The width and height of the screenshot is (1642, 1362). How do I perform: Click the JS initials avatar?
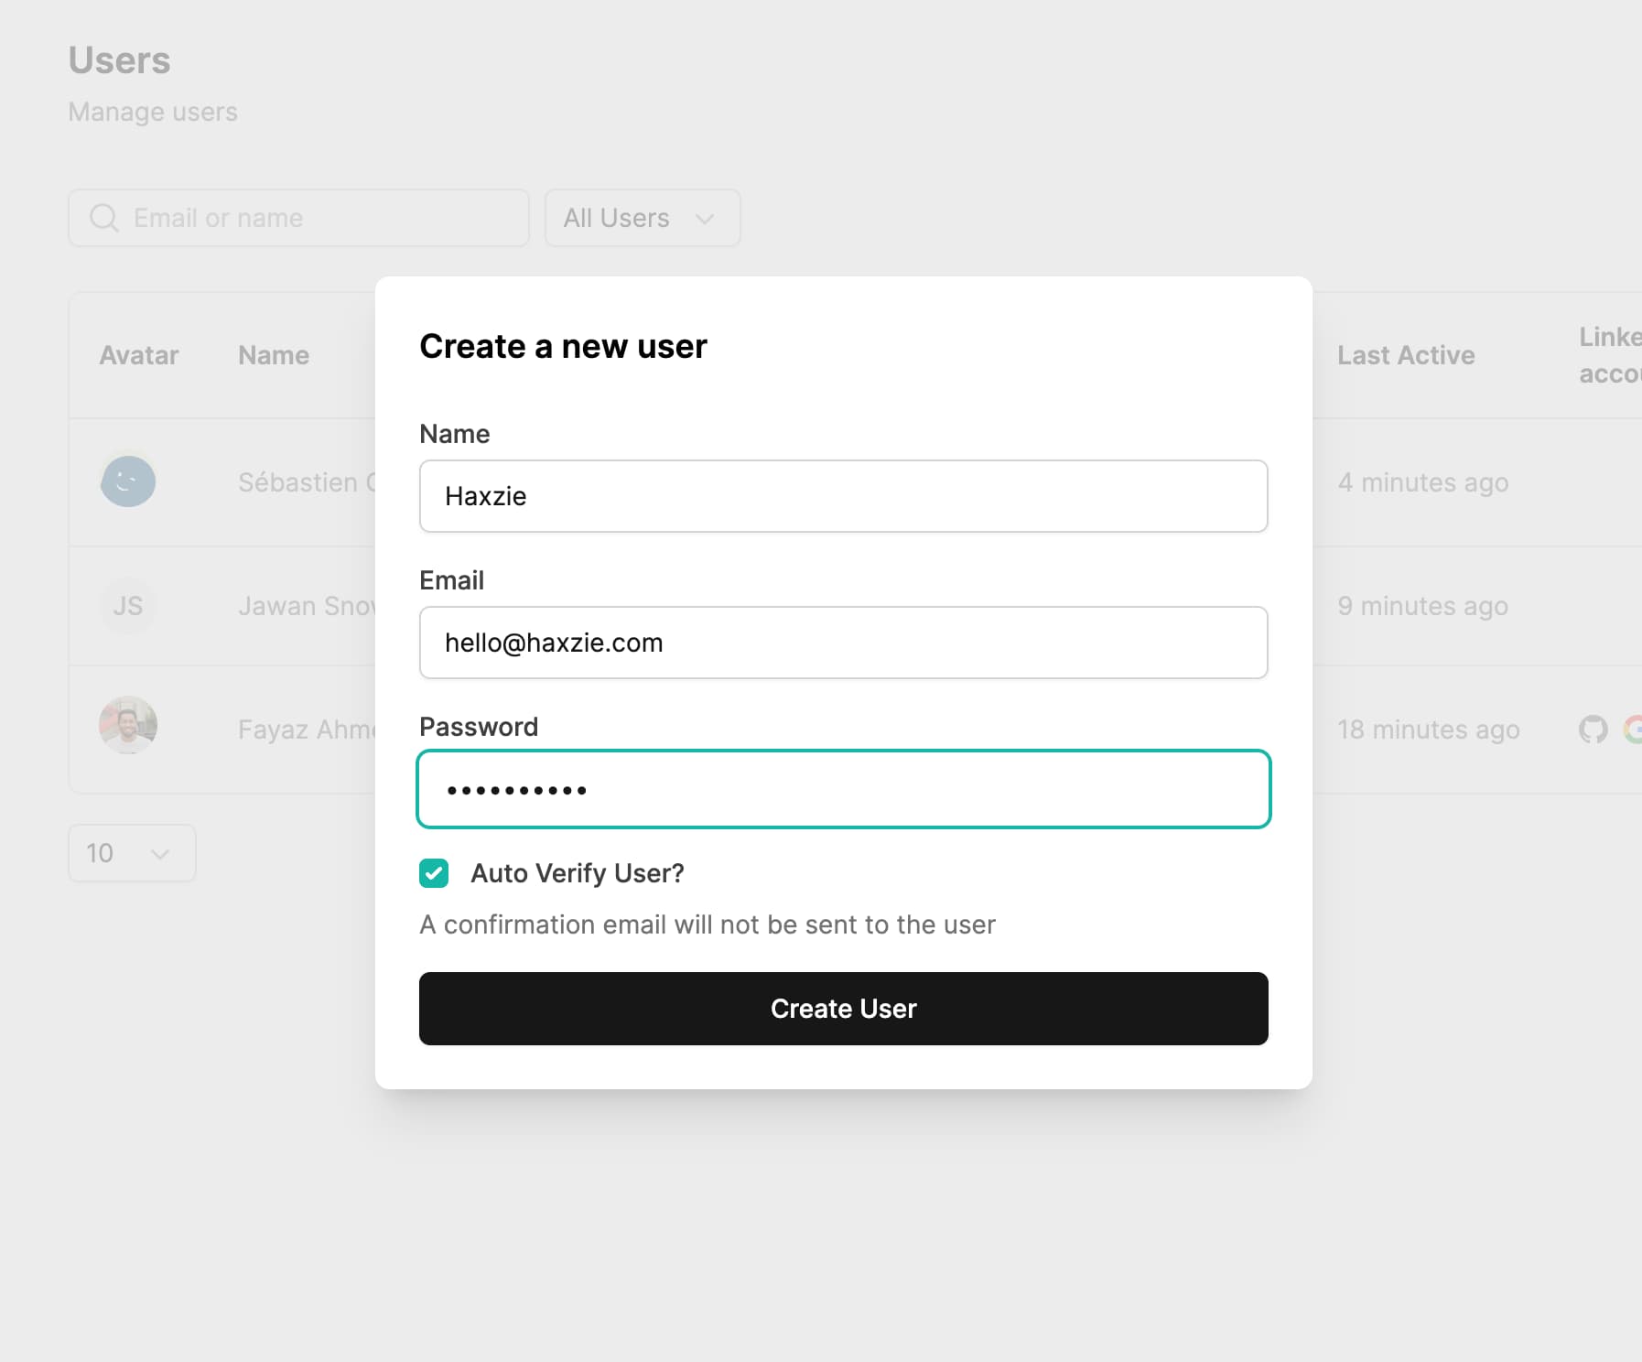coord(128,606)
